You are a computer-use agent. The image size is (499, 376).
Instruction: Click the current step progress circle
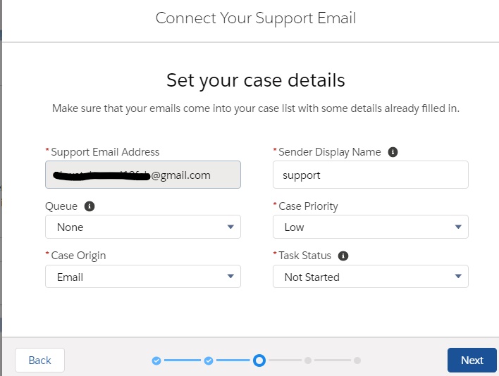[259, 361]
